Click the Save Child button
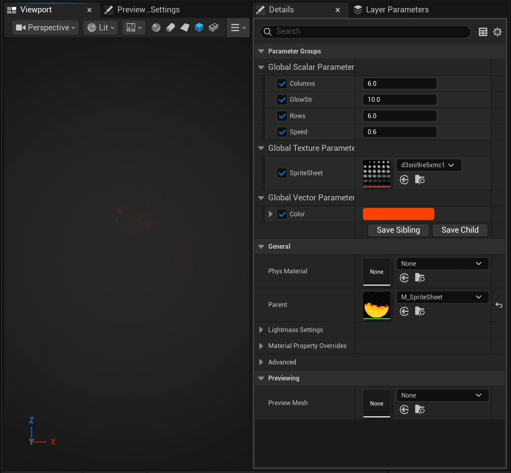The width and height of the screenshot is (511, 473). click(x=460, y=230)
